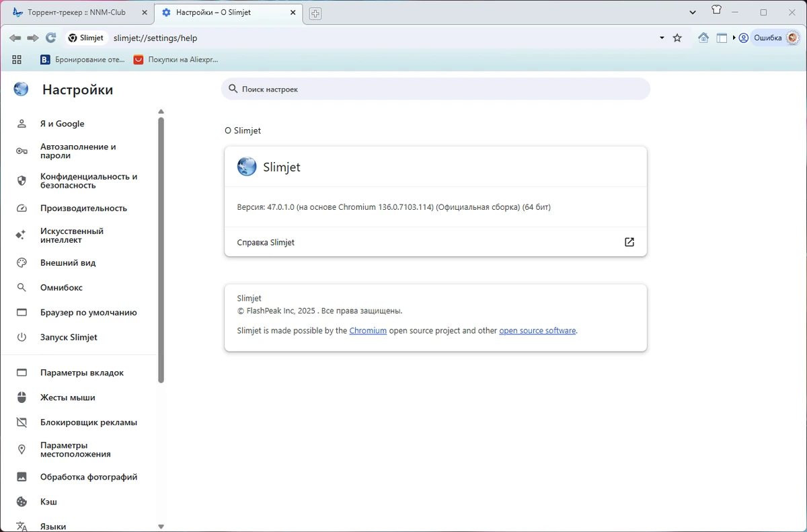This screenshot has height=532, width=807.
Task: Click the location pin for Параметры местоположения
Action: (x=22, y=450)
